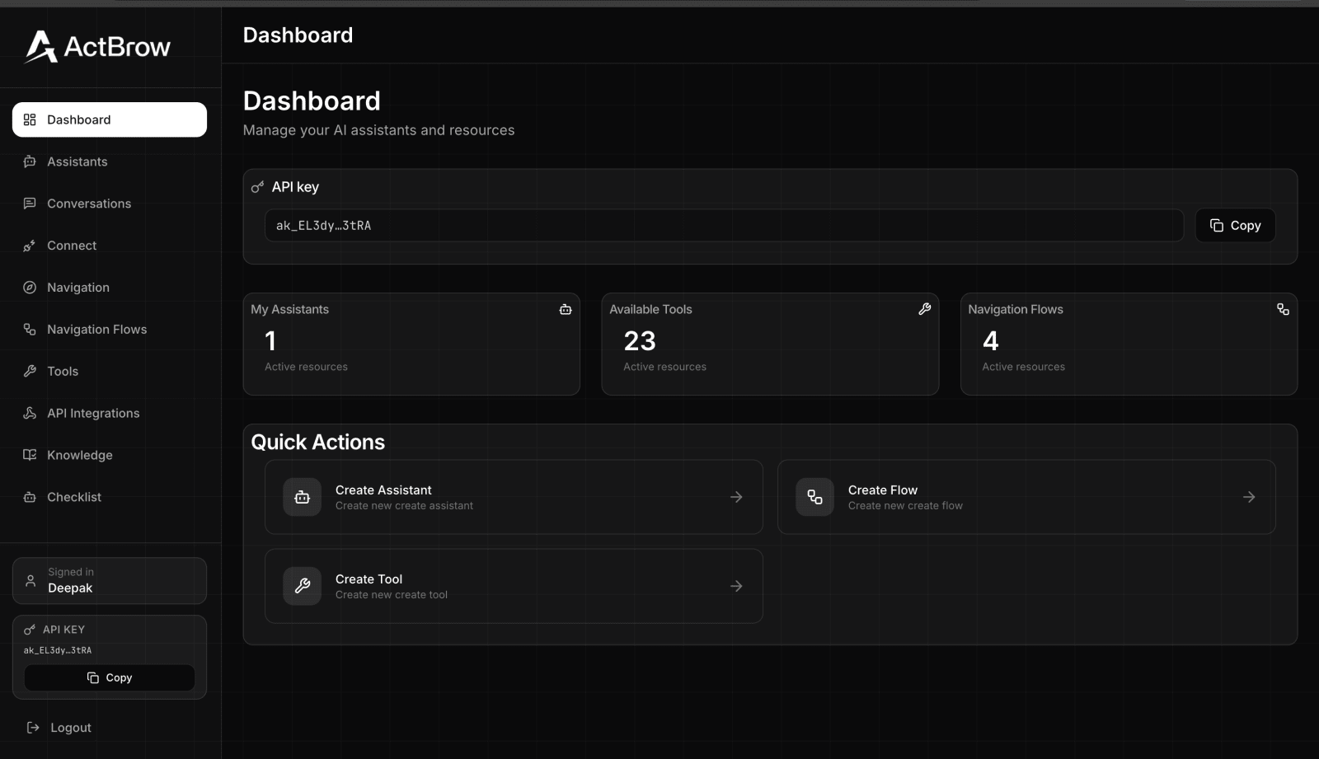Open the Checklist label in sidebar

click(74, 497)
